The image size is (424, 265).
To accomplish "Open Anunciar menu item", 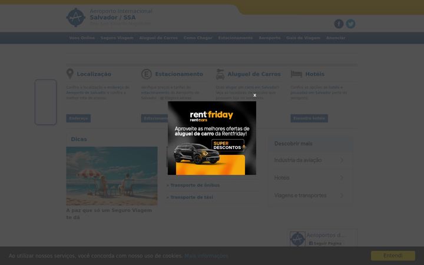I will tap(336, 38).
